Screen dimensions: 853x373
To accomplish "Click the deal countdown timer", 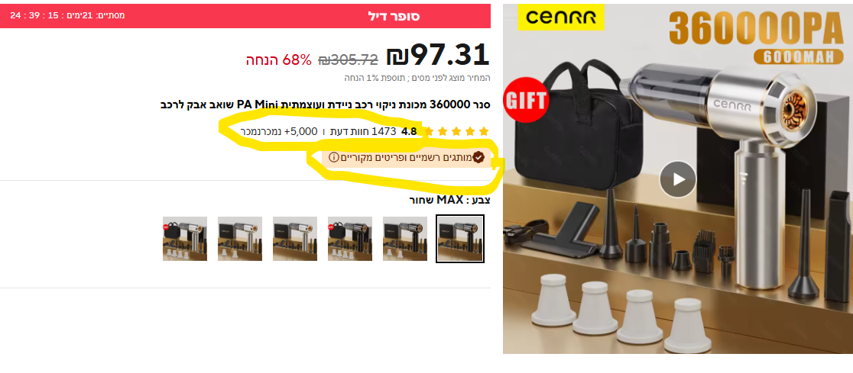I will 67,15.
